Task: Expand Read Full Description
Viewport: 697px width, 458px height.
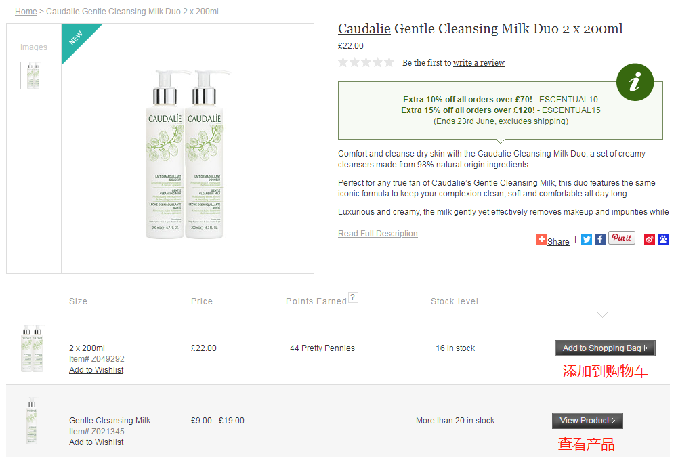Action: (378, 234)
